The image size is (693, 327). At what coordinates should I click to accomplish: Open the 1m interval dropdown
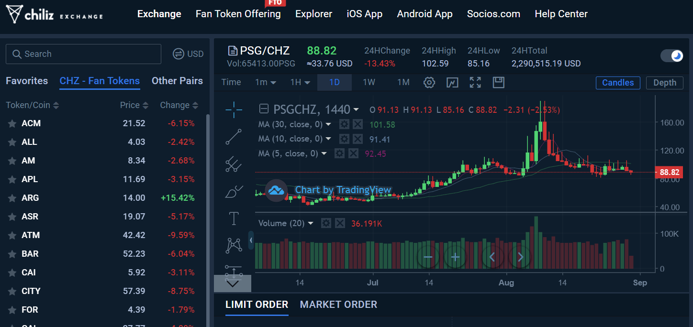point(266,82)
